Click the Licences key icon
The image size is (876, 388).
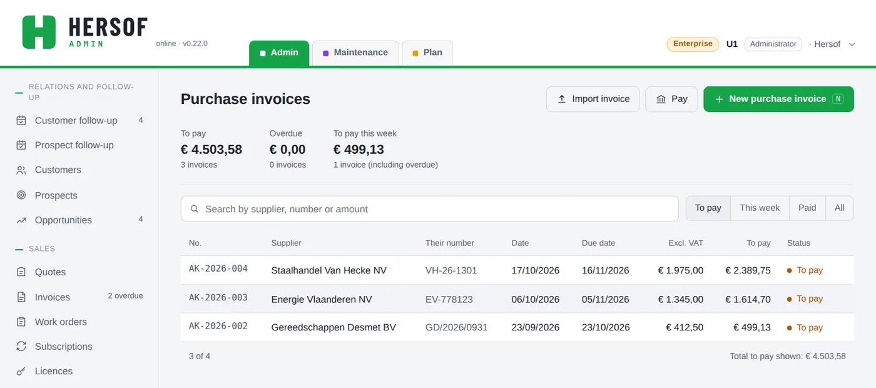(21, 371)
